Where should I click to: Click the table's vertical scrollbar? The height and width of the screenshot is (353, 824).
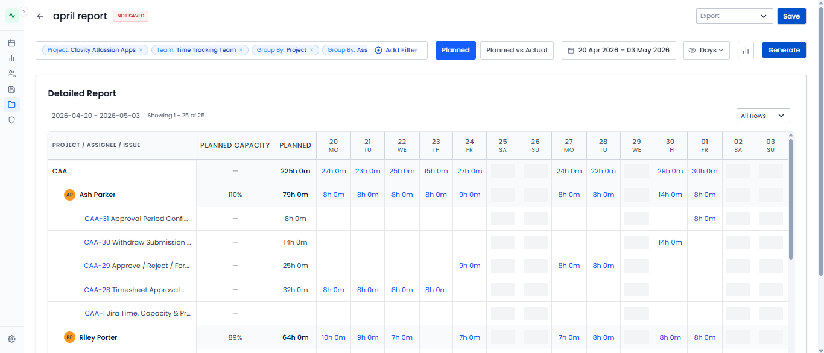click(791, 199)
